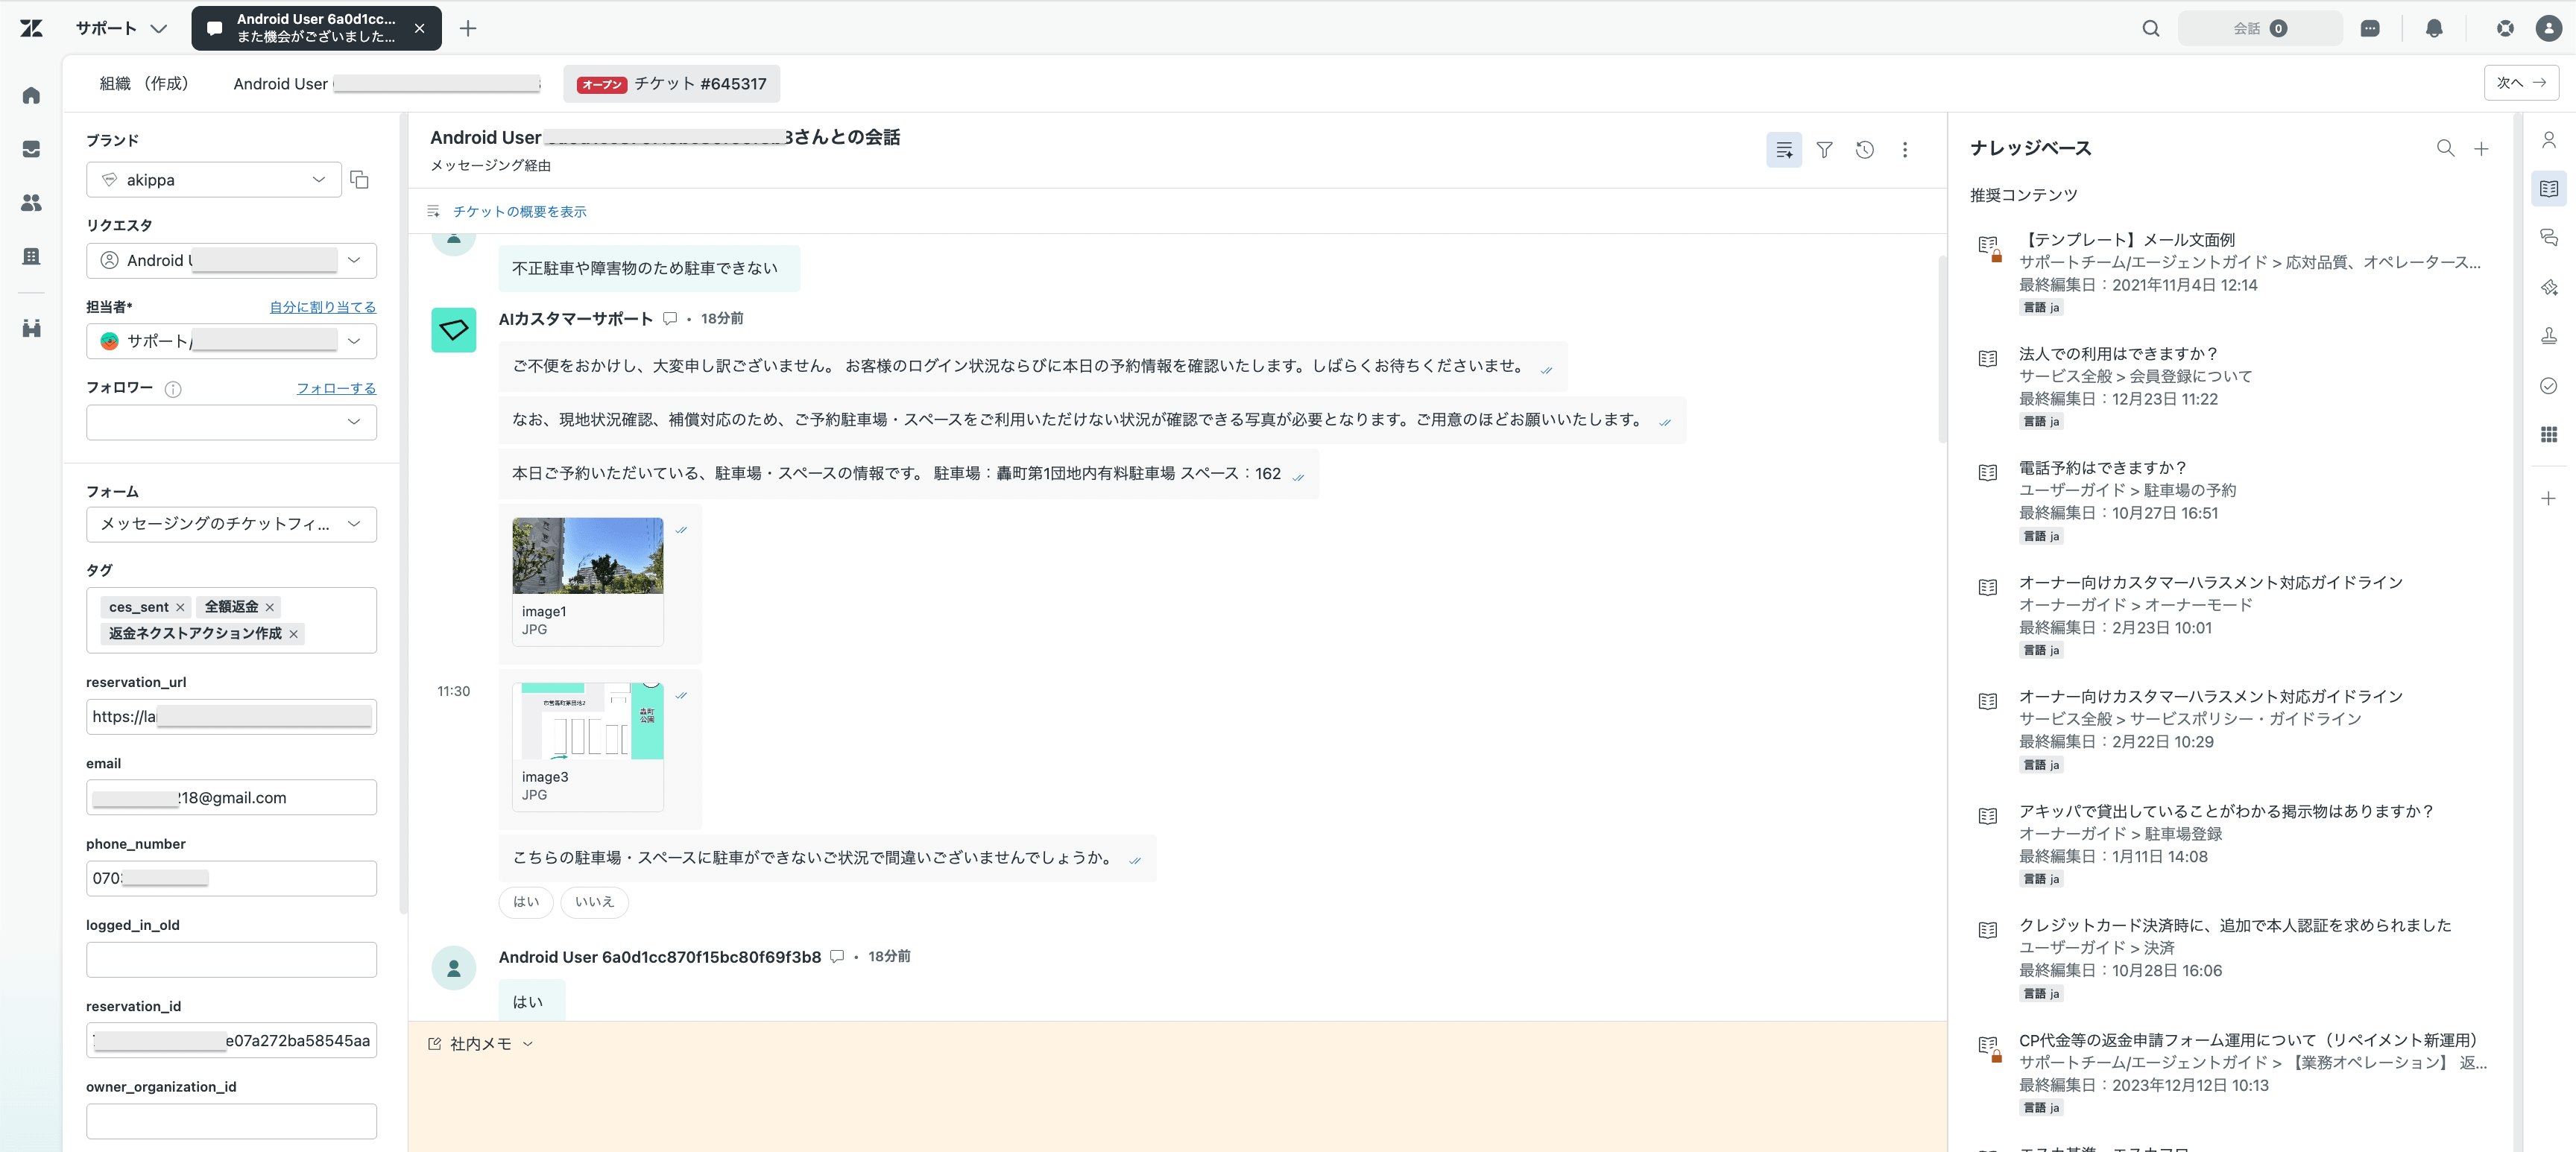The height and width of the screenshot is (1152, 2576).
Task: Click the conversation filter funnel icon
Action: [x=1824, y=150]
